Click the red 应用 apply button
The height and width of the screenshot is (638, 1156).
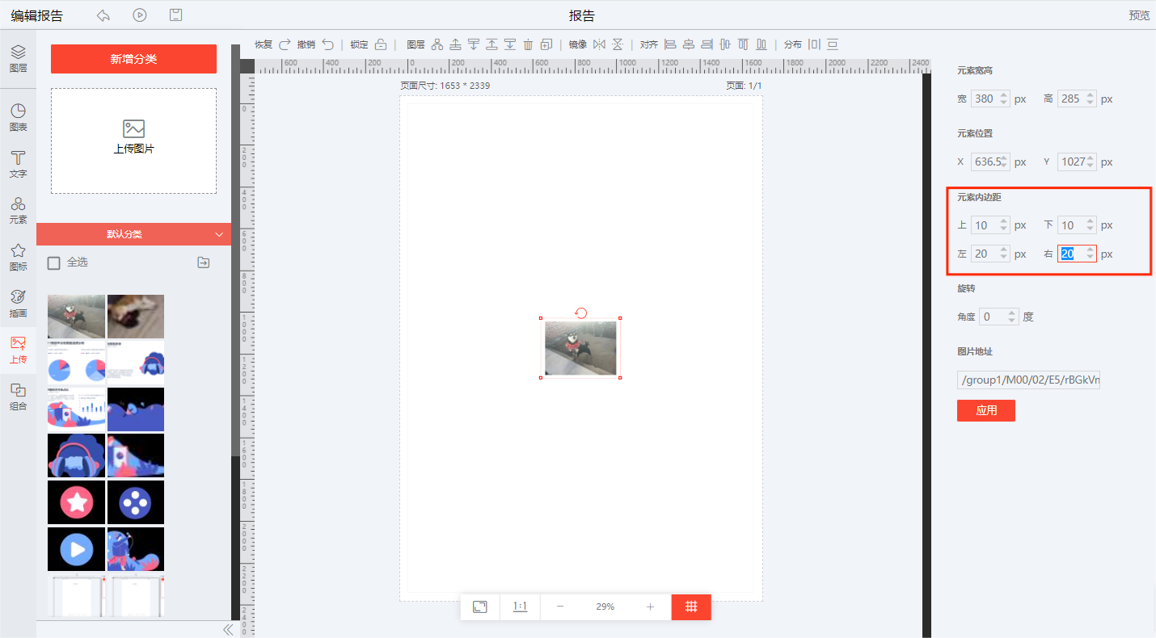985,410
